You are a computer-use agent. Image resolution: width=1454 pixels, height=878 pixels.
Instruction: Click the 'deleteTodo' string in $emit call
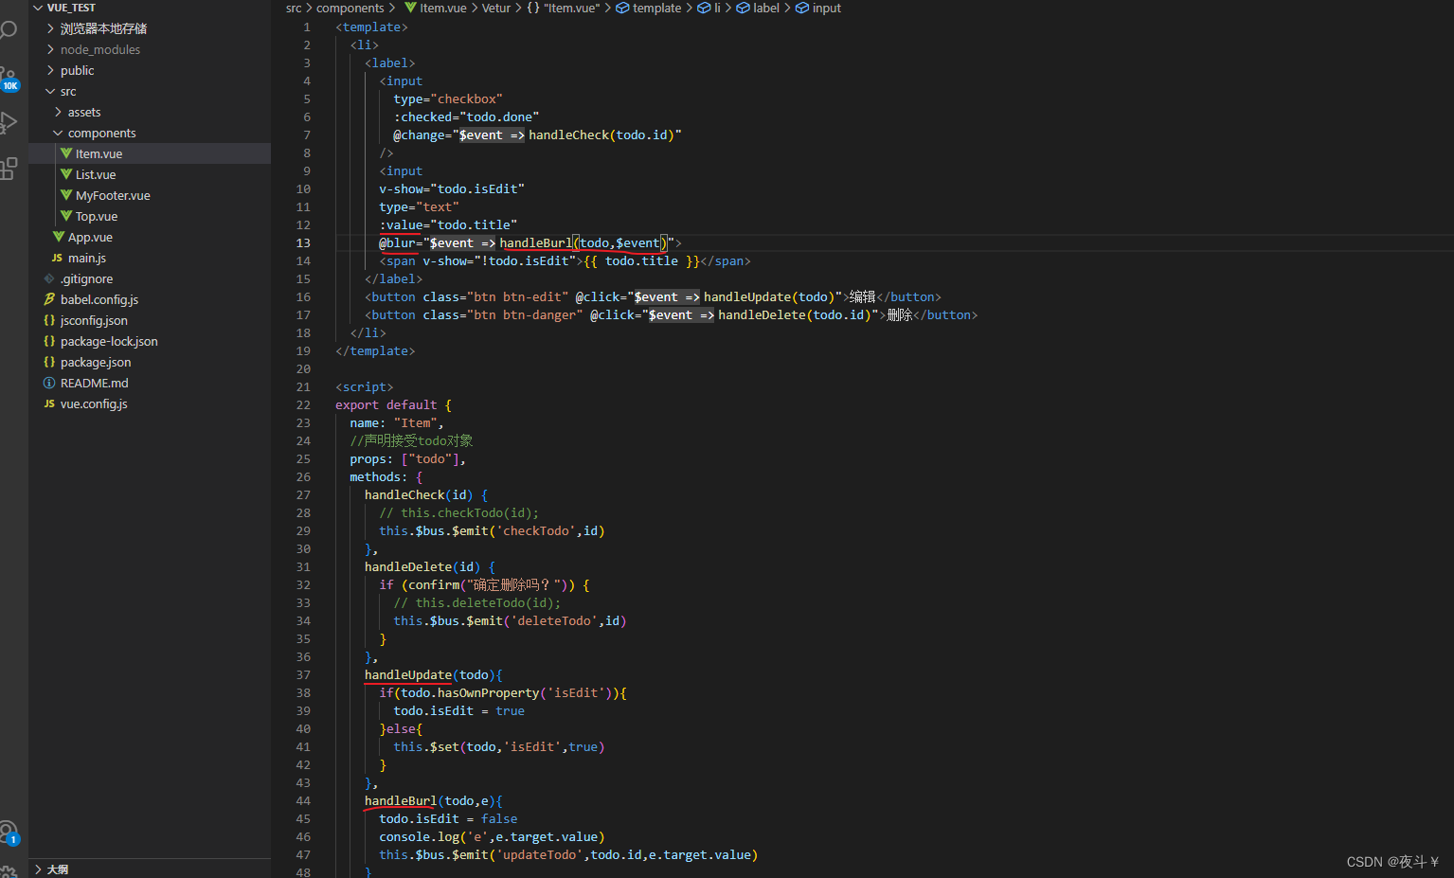click(x=554, y=620)
